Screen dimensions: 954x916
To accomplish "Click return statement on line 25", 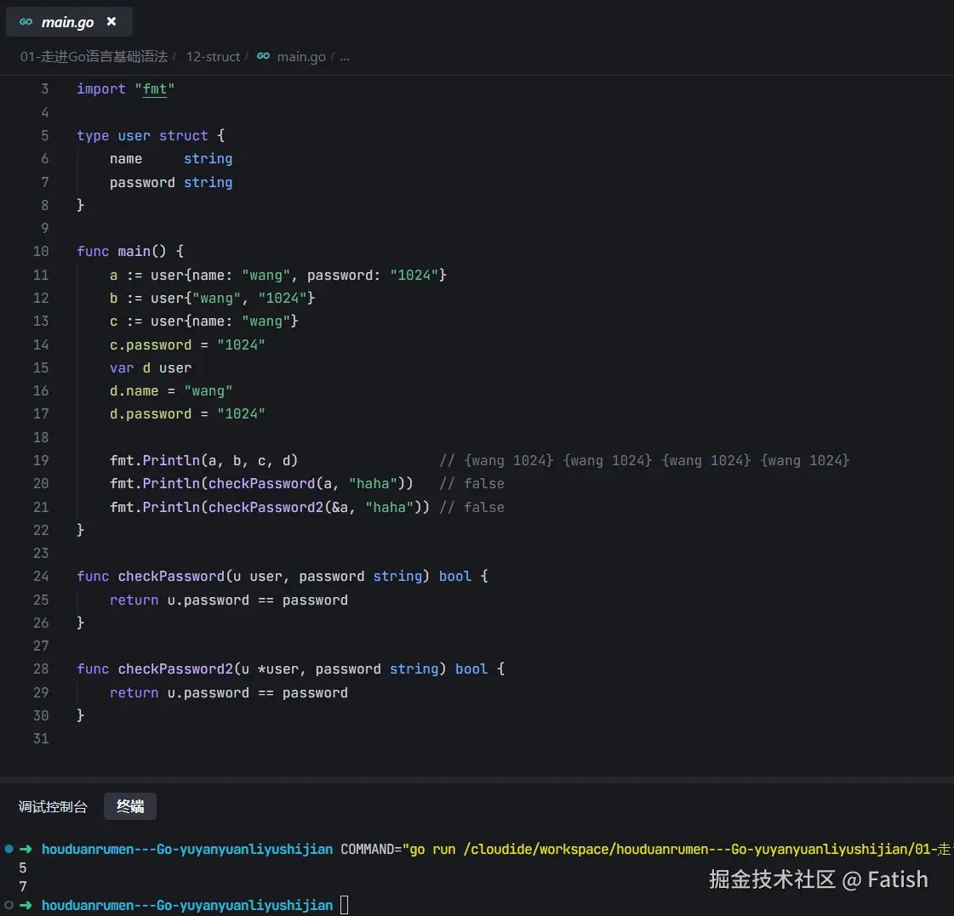I will (229, 600).
